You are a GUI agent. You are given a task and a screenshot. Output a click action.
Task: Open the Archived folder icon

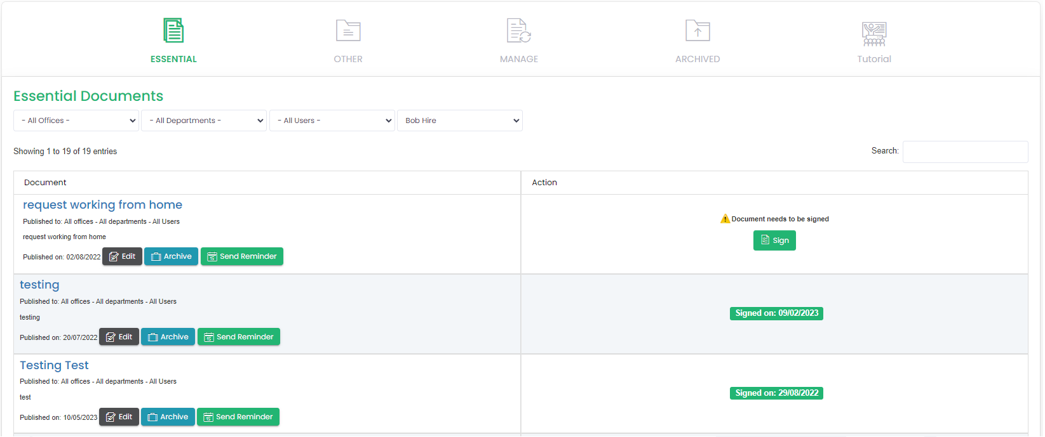[x=698, y=30]
